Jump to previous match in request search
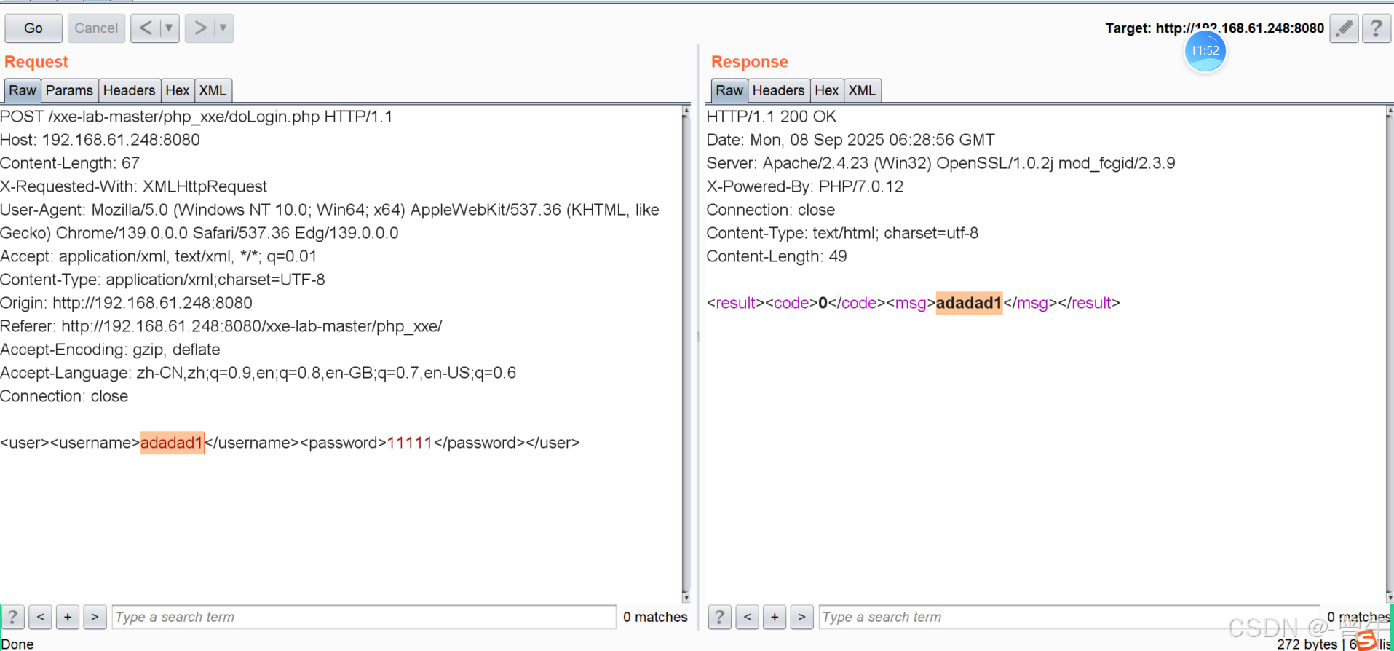 tap(40, 617)
